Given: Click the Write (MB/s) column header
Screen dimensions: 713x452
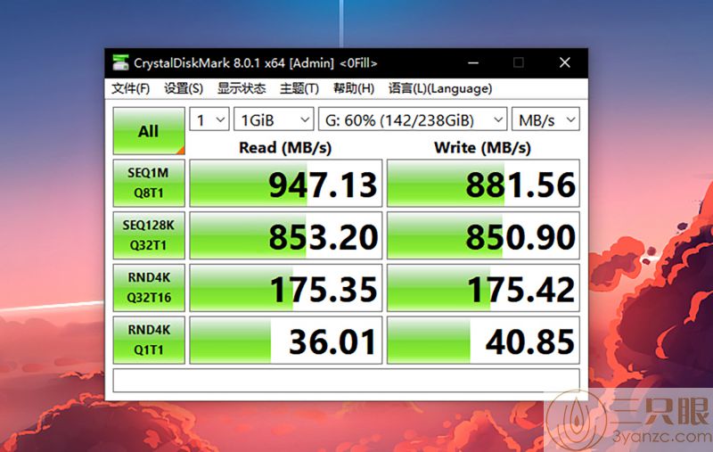Looking at the screenshot, I should click(x=482, y=147).
